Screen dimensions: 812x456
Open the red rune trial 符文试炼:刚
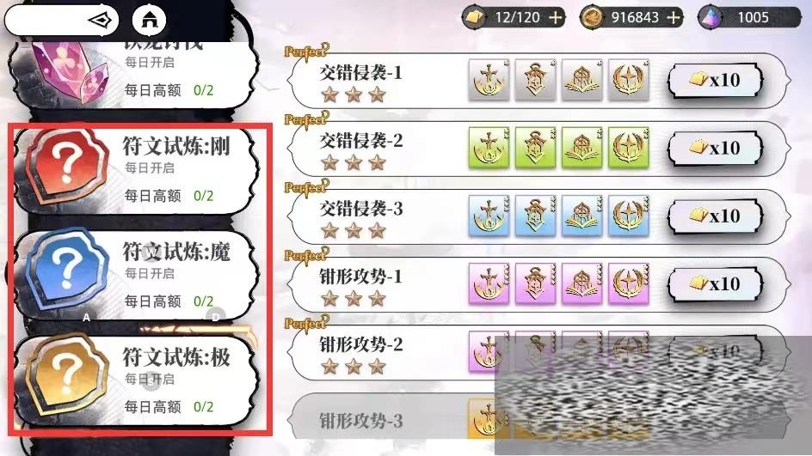[136, 171]
